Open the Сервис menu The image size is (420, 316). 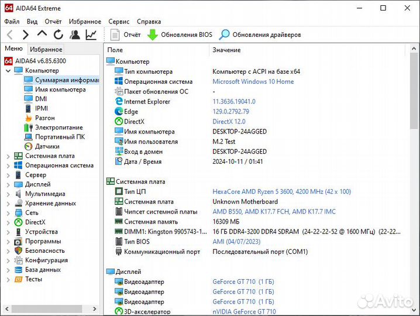coord(119,22)
